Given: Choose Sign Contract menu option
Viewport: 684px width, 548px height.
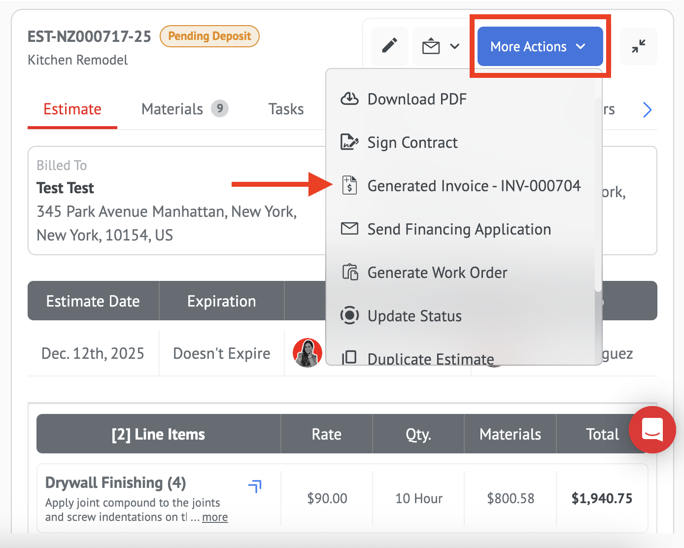Looking at the screenshot, I should [x=412, y=142].
